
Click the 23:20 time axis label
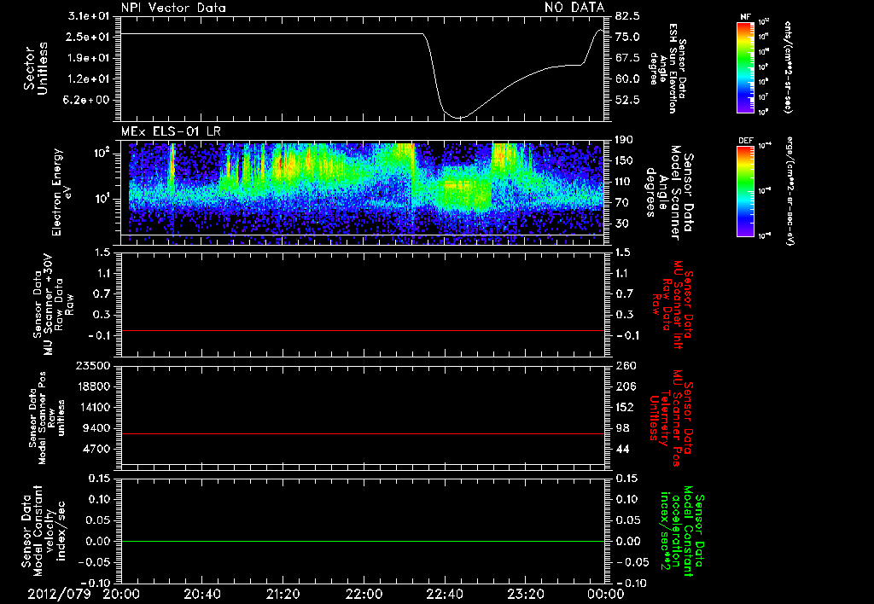click(x=525, y=594)
